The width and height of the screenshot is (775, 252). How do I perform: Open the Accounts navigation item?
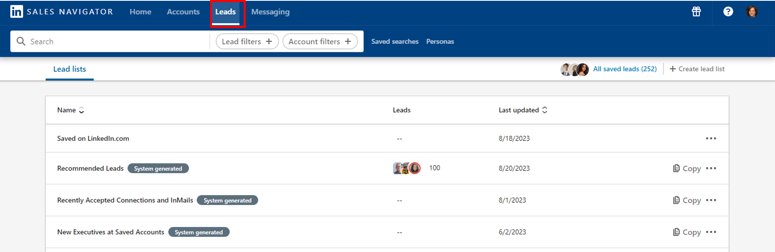183,12
